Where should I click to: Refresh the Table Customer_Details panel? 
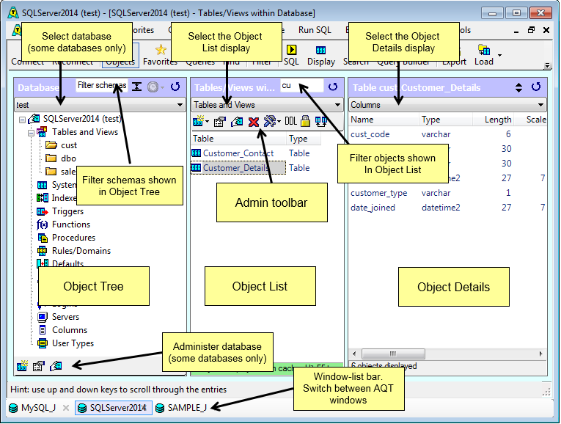536,87
